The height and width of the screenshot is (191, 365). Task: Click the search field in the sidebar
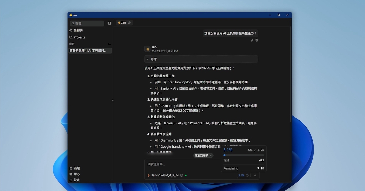(x=87, y=23)
